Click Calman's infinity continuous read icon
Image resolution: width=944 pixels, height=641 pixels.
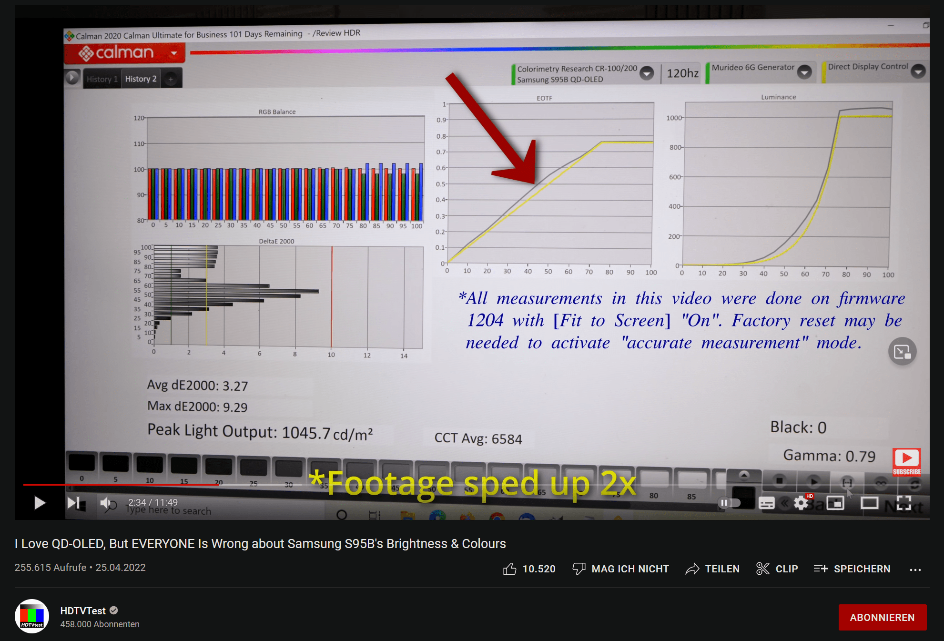[881, 483]
